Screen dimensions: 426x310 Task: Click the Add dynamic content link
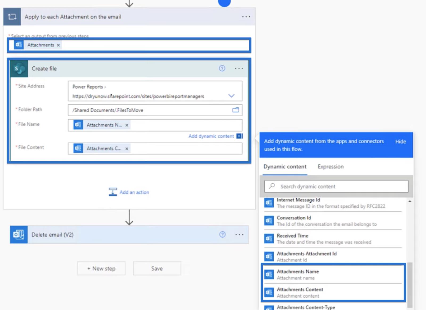[x=211, y=136]
